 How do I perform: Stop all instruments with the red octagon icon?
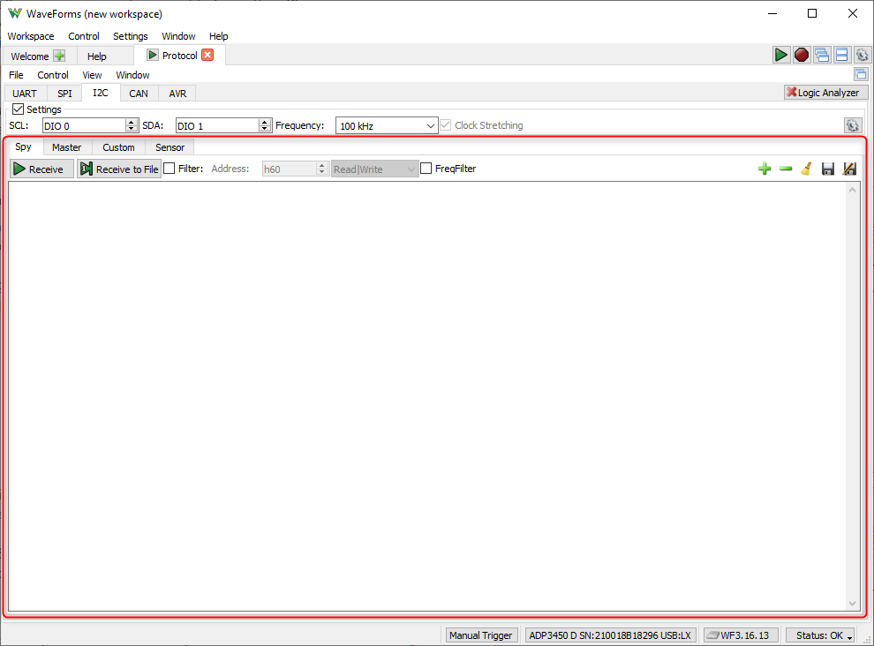coord(801,55)
